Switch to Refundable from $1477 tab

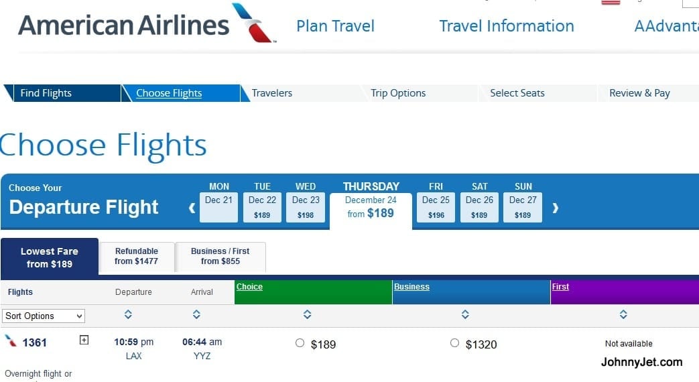137,256
